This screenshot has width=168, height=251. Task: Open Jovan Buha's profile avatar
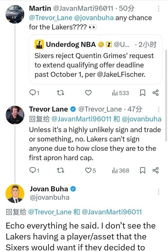[x=15, y=194]
